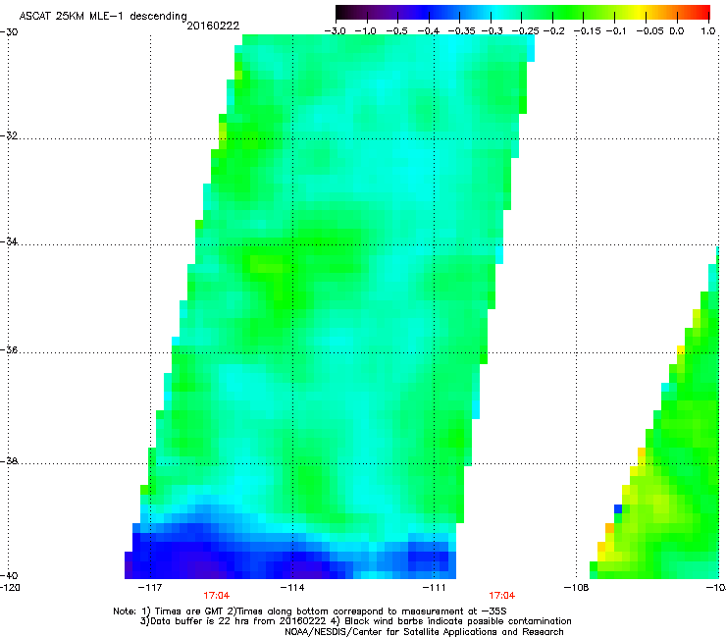
Task: Click the -0.2 colorbar label
Action: (554, 31)
